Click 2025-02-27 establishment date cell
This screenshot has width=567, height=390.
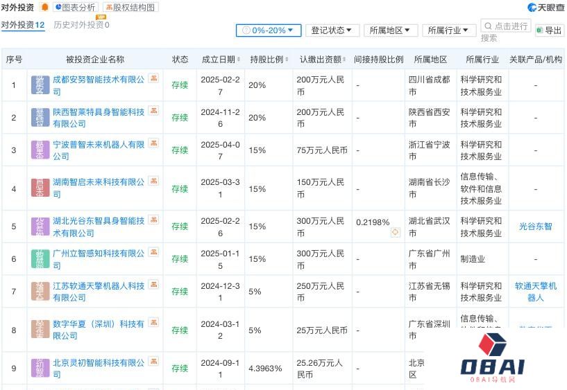(220, 85)
